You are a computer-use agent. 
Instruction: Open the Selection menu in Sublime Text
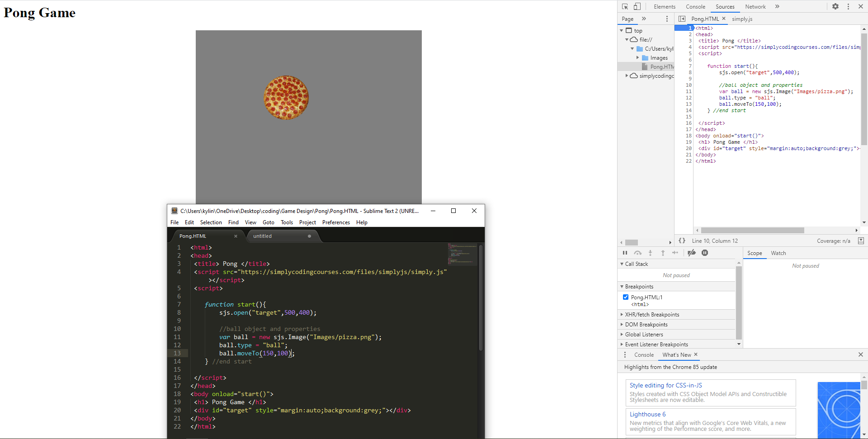point(211,222)
